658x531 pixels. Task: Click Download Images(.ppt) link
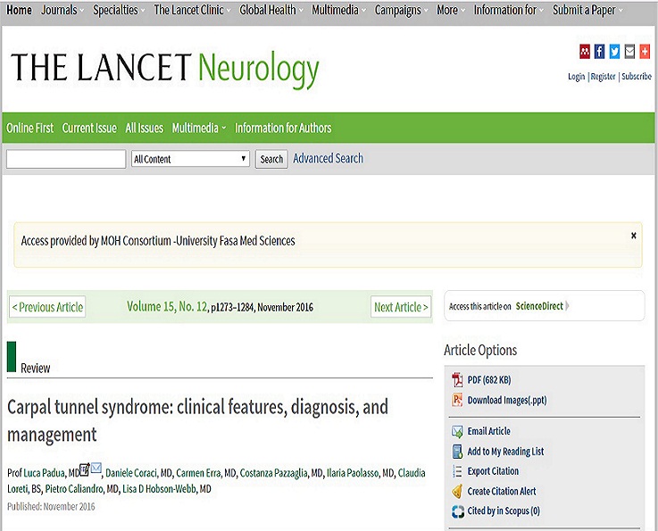(x=507, y=400)
